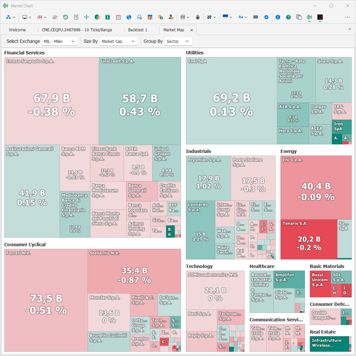356x356 pixels.
Task: Select the UniCredit S.p.A. tile
Action: [140, 101]
